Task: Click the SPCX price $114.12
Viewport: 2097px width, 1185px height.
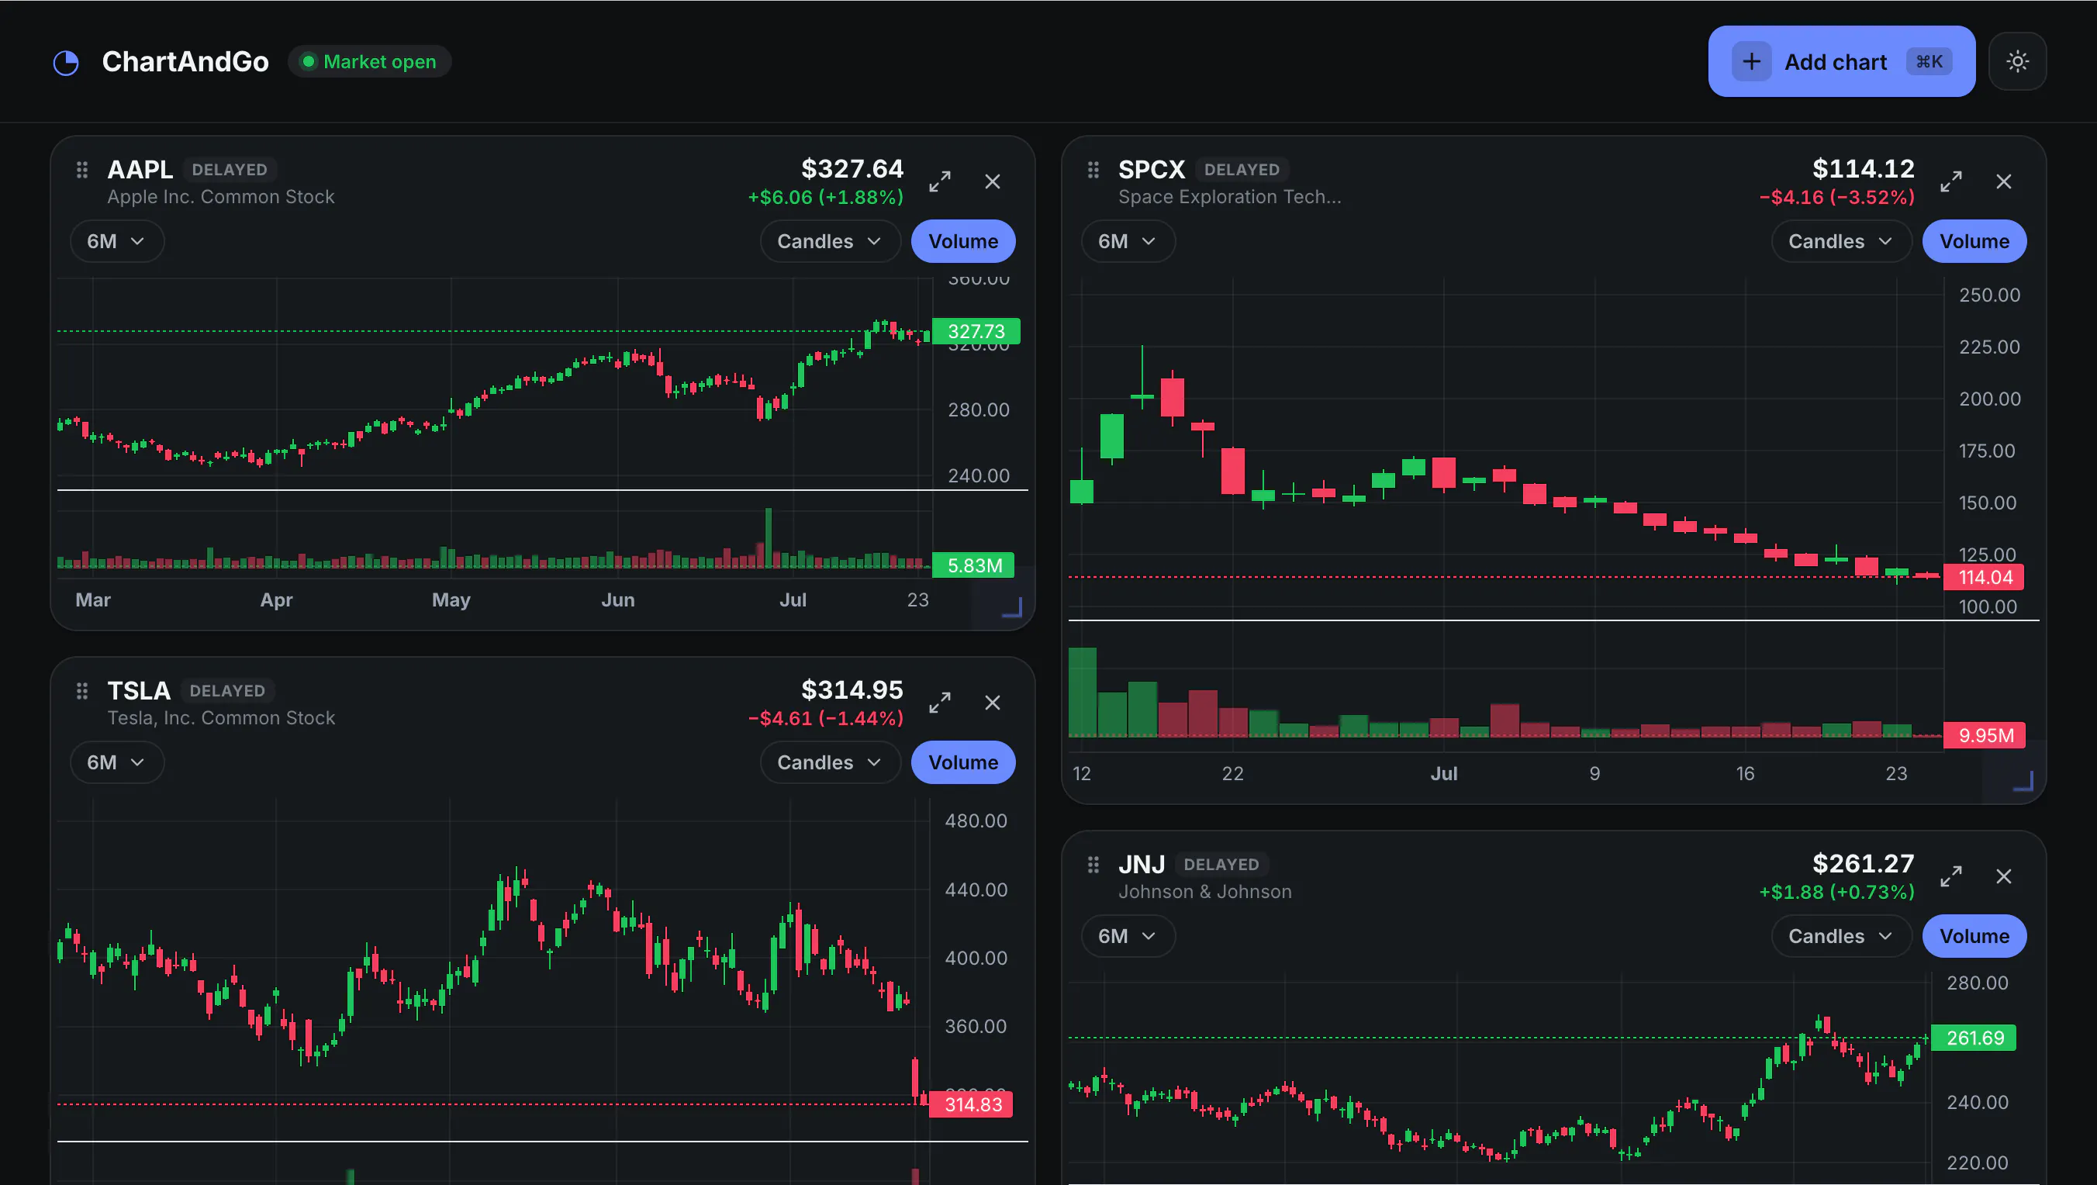Action: click(x=1864, y=168)
